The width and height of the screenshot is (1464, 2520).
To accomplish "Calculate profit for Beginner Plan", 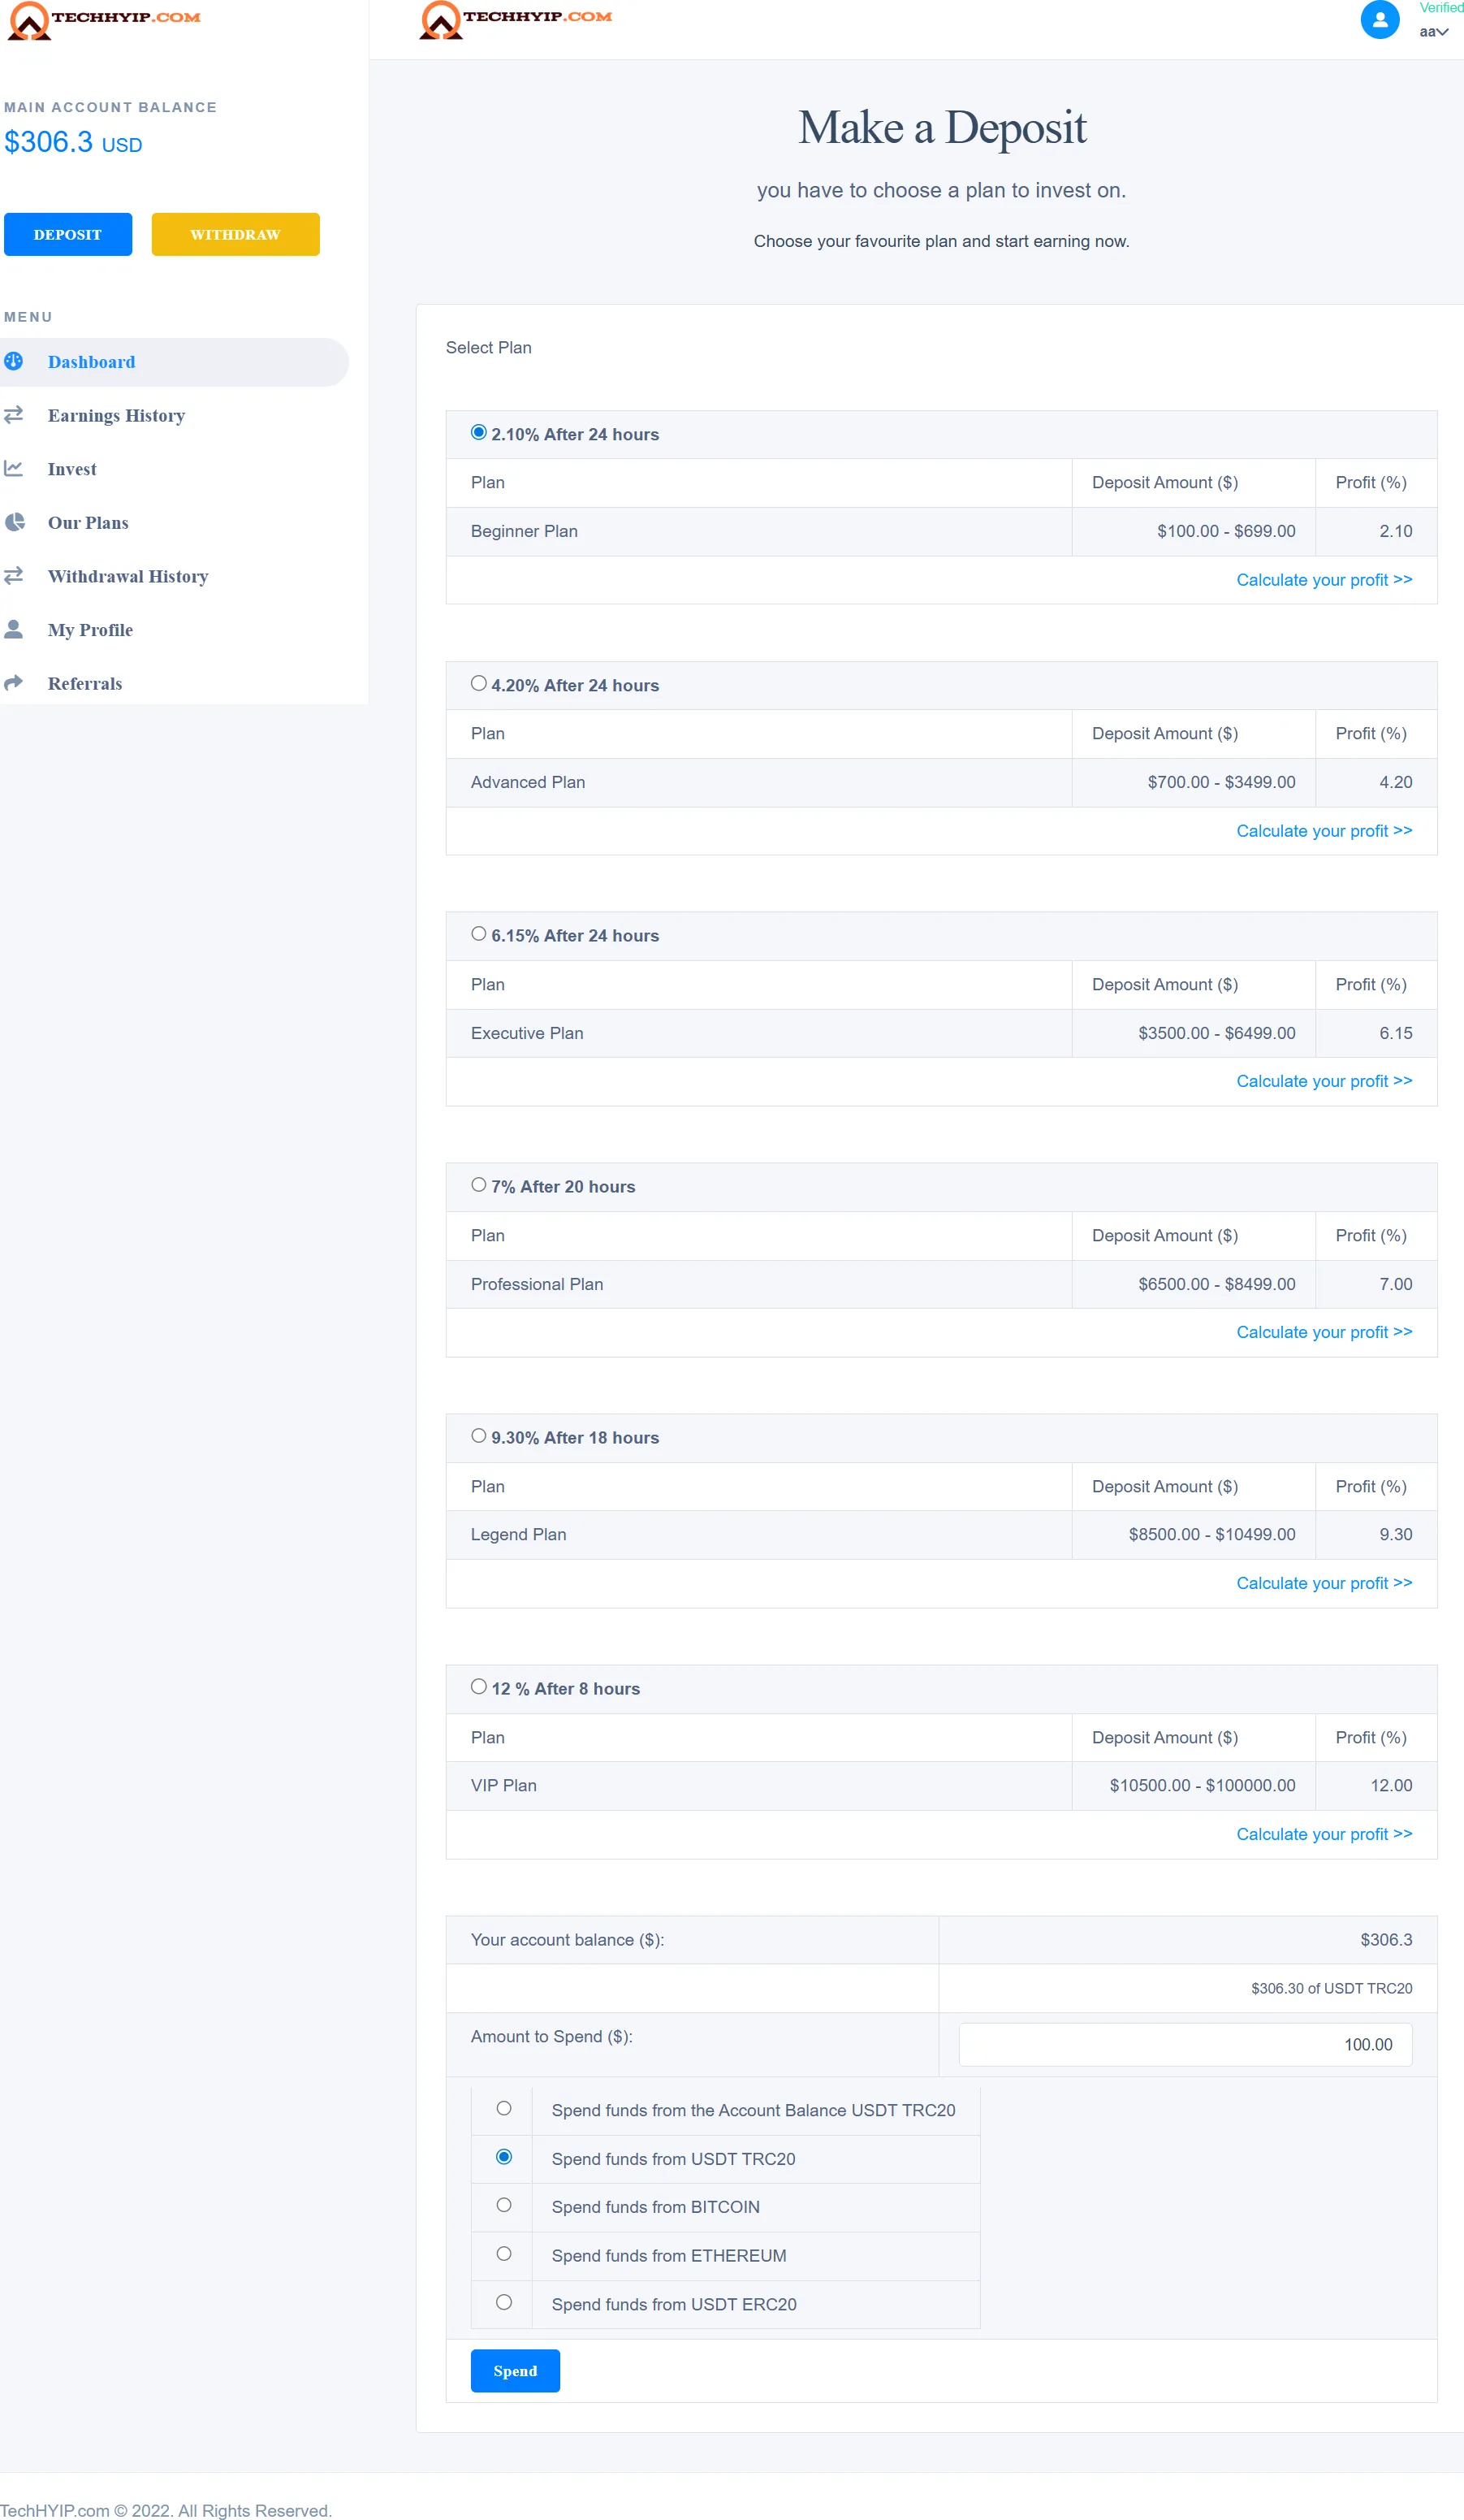I will coord(1324,580).
